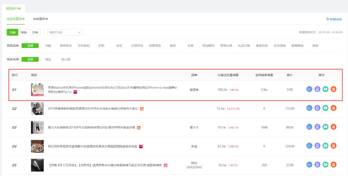Open trend chart icon for 蒂瓷 row
348x176 pixels.
(x=309, y=146)
